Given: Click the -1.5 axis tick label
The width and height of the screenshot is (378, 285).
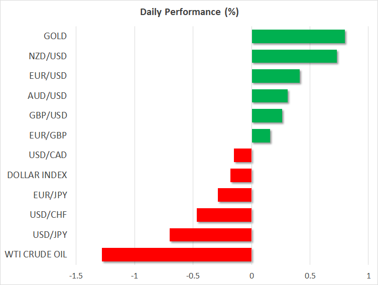Looking at the screenshot, I should coord(76,275).
